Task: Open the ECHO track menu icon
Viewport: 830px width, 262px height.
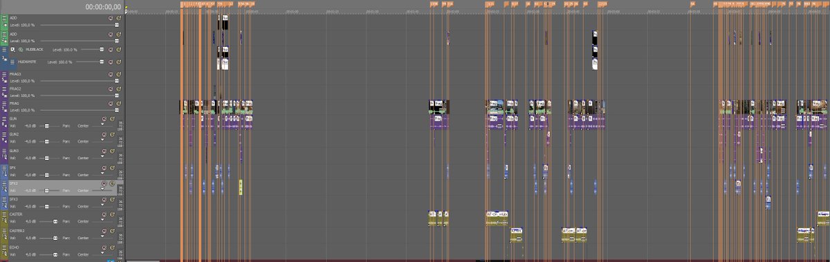Action: (5, 248)
